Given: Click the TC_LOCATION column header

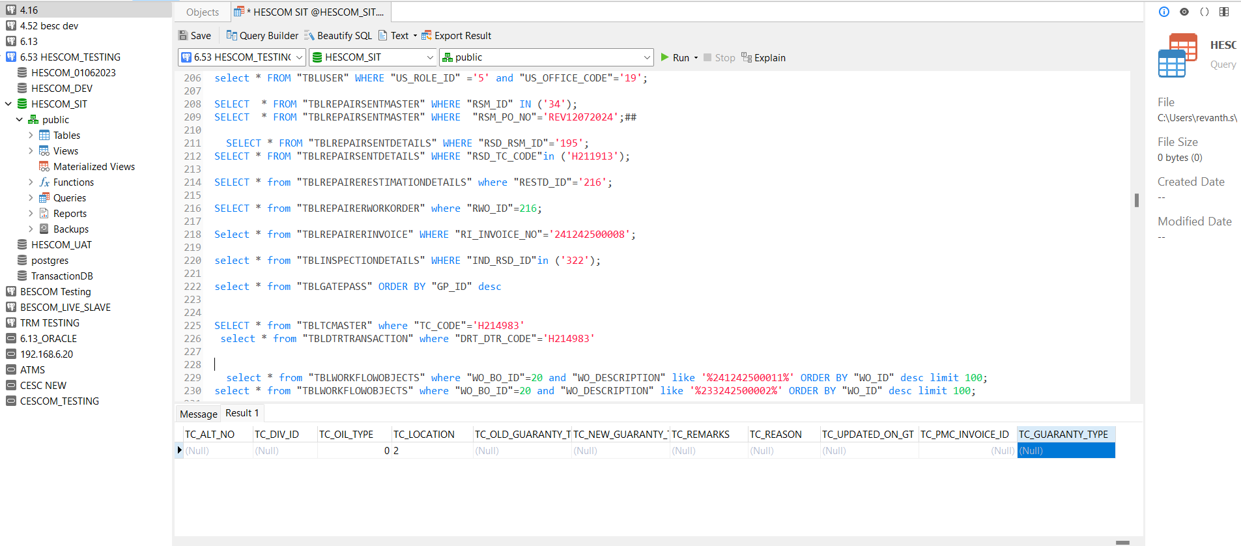Looking at the screenshot, I should click(x=431, y=434).
